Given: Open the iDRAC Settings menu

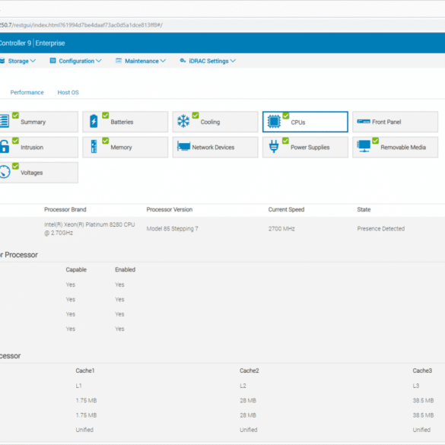Looking at the screenshot, I should [208, 61].
